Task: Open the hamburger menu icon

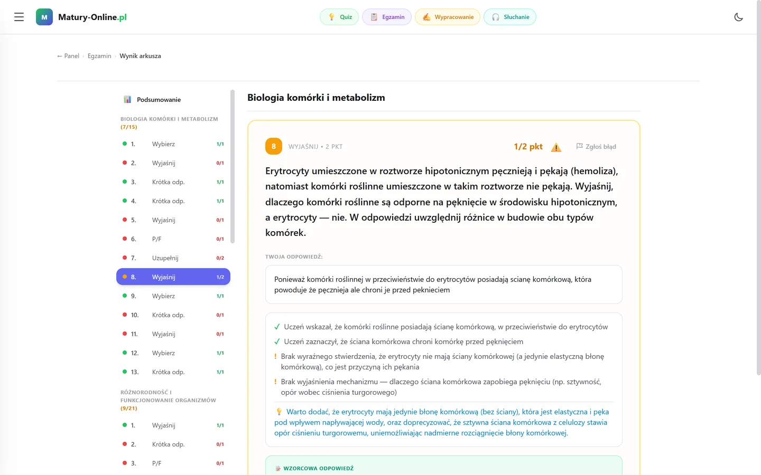Action: pyautogui.click(x=19, y=17)
